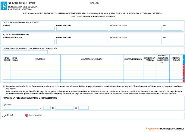Viewport: 185px width, 132px height.
Task: Click the year field after second 'de'
Action: click(83, 108)
